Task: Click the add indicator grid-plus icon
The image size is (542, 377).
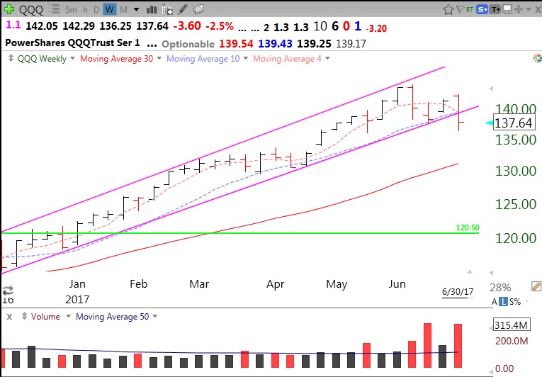Action: pyautogui.click(x=167, y=9)
